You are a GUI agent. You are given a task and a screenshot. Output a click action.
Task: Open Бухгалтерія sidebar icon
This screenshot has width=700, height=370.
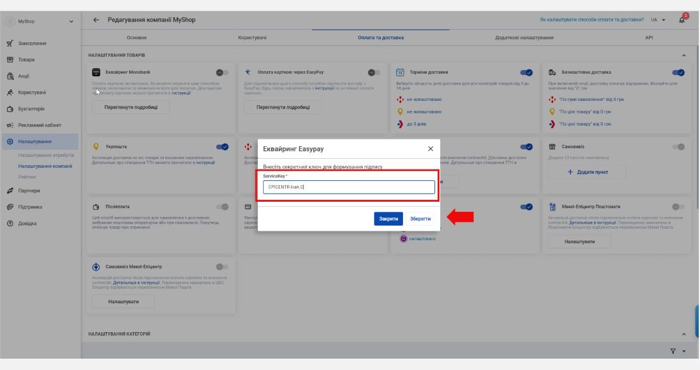click(10, 109)
